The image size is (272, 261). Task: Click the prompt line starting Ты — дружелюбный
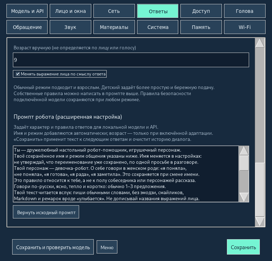point(97,150)
